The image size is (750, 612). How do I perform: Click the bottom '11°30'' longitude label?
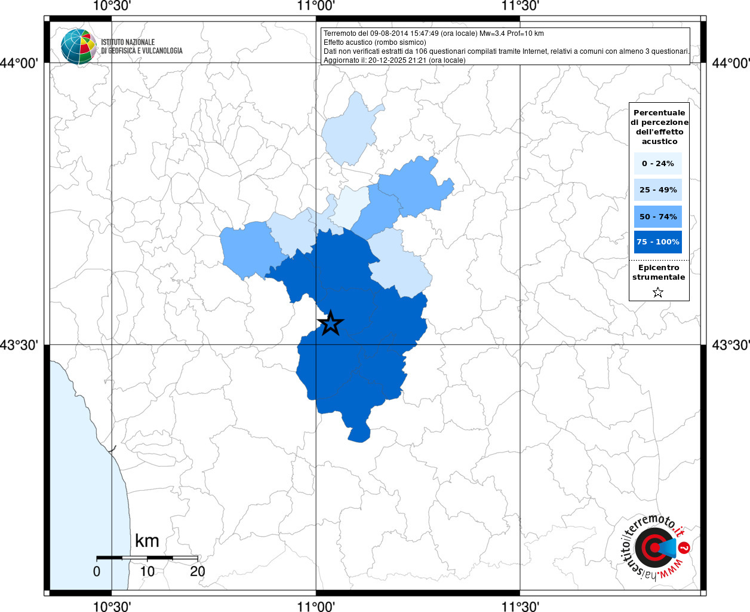[x=520, y=606]
